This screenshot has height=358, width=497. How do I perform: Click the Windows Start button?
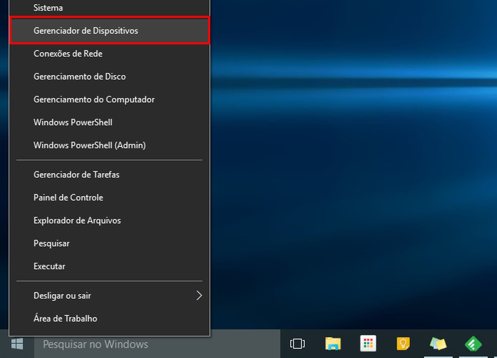tap(17, 344)
